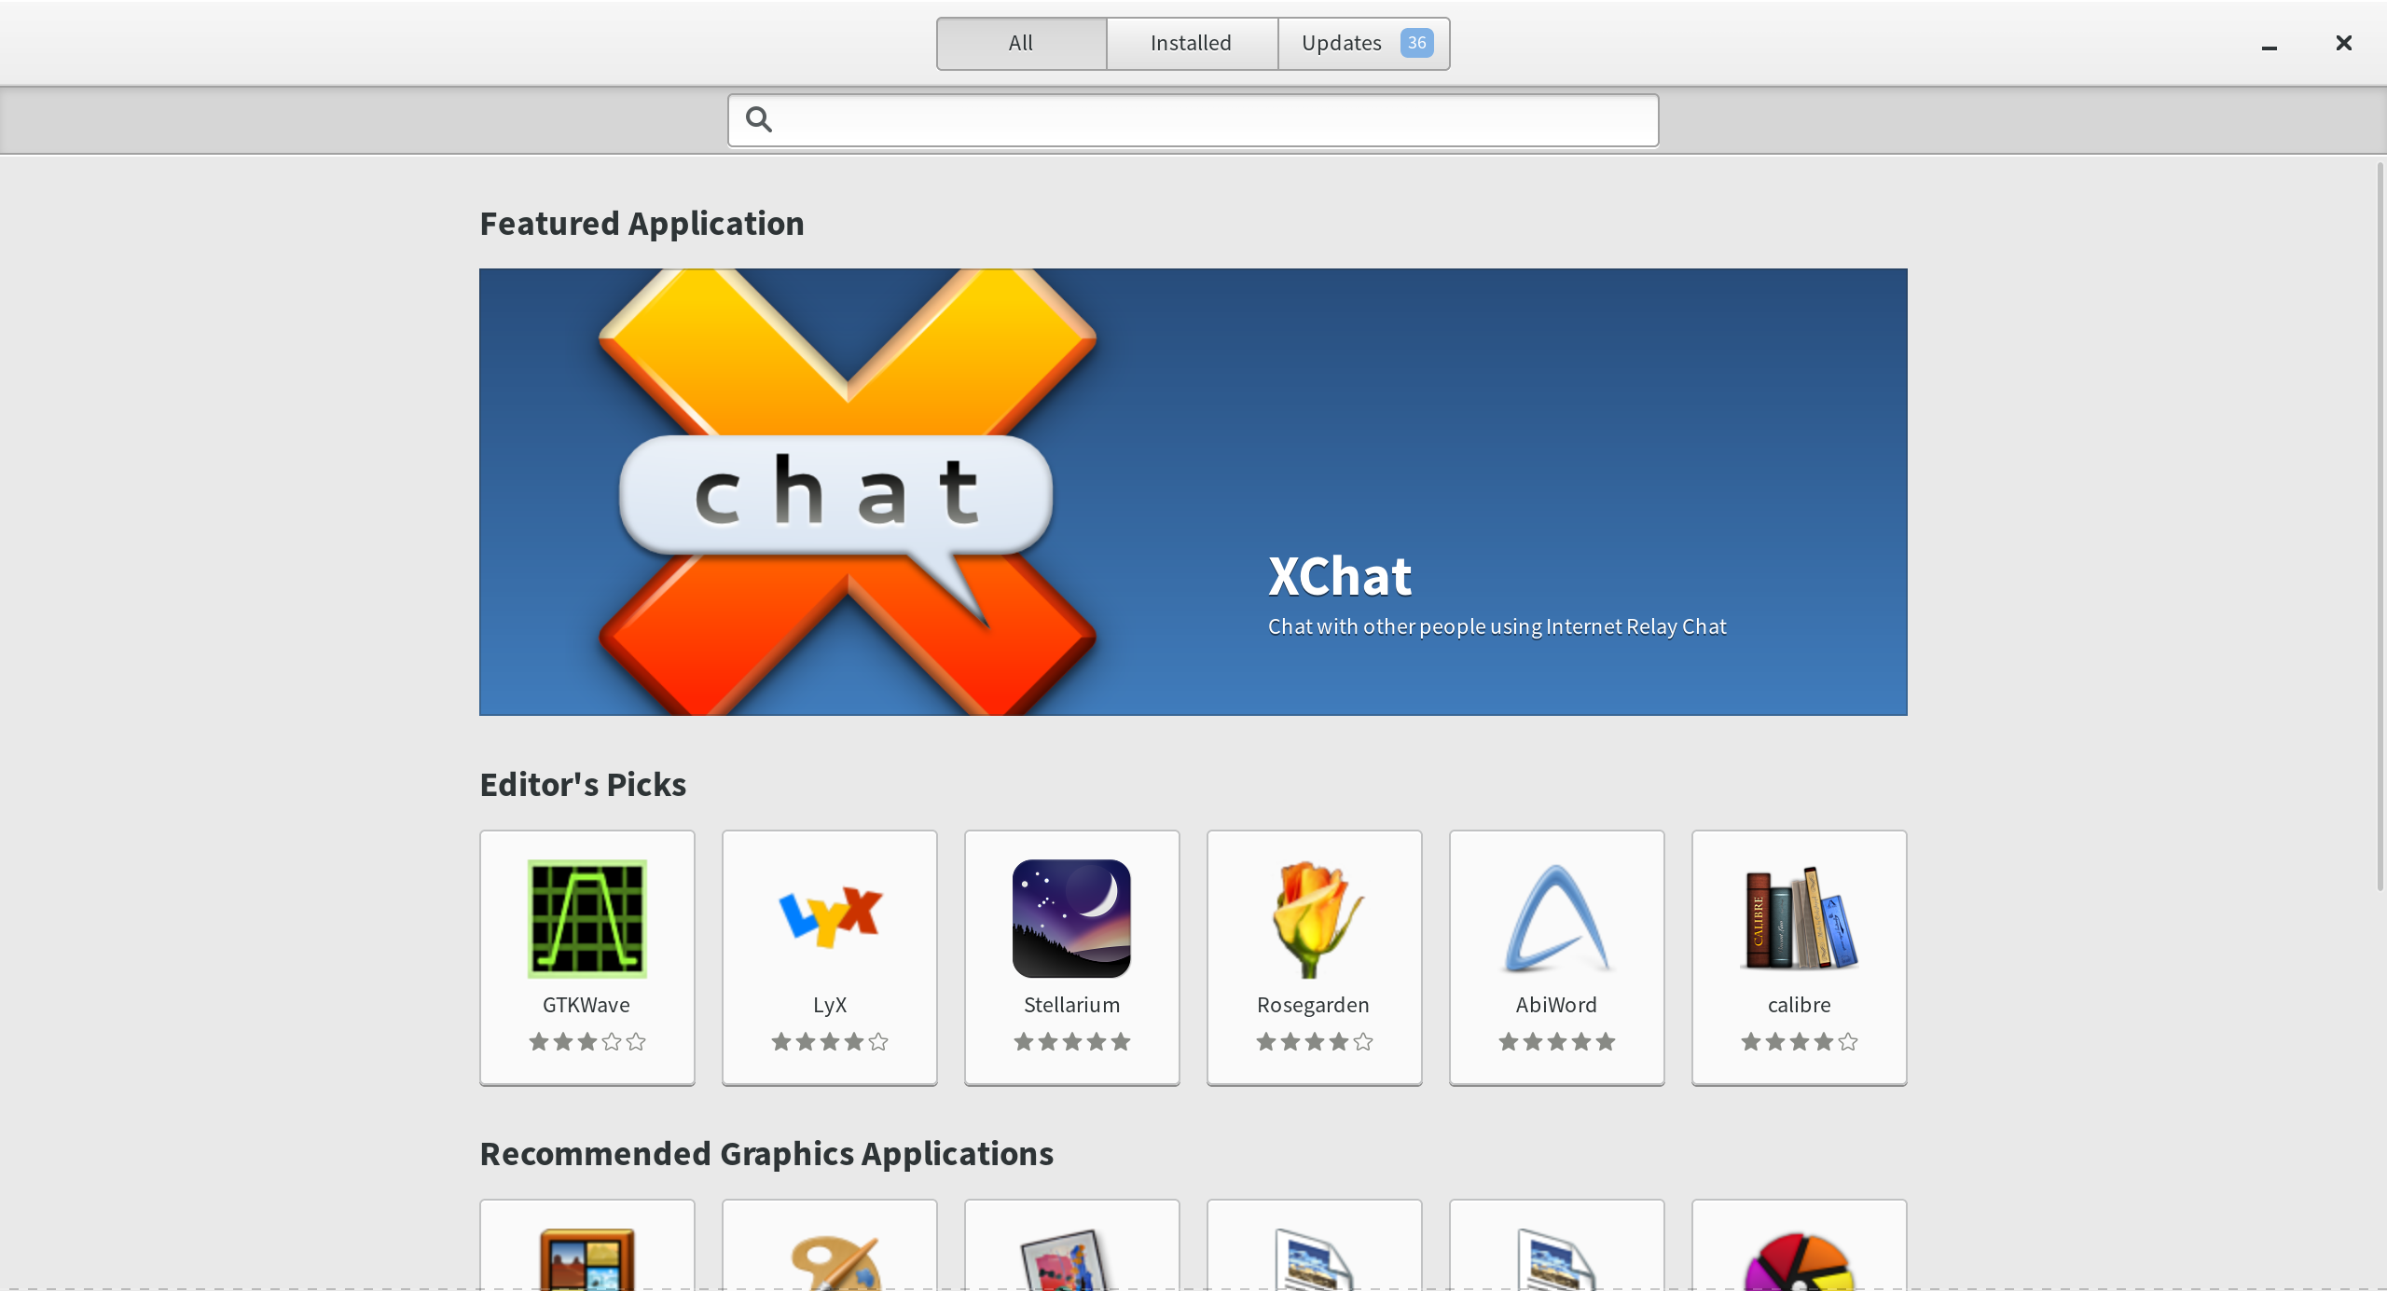This screenshot has height=1291, width=2387.
Task: Click the star rating under Rosegarden
Action: pos(1314,1041)
